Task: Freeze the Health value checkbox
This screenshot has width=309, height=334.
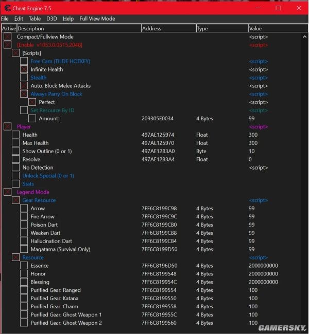Action: click(x=16, y=135)
